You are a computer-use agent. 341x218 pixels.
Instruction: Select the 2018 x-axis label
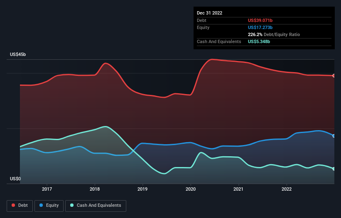coord(95,189)
